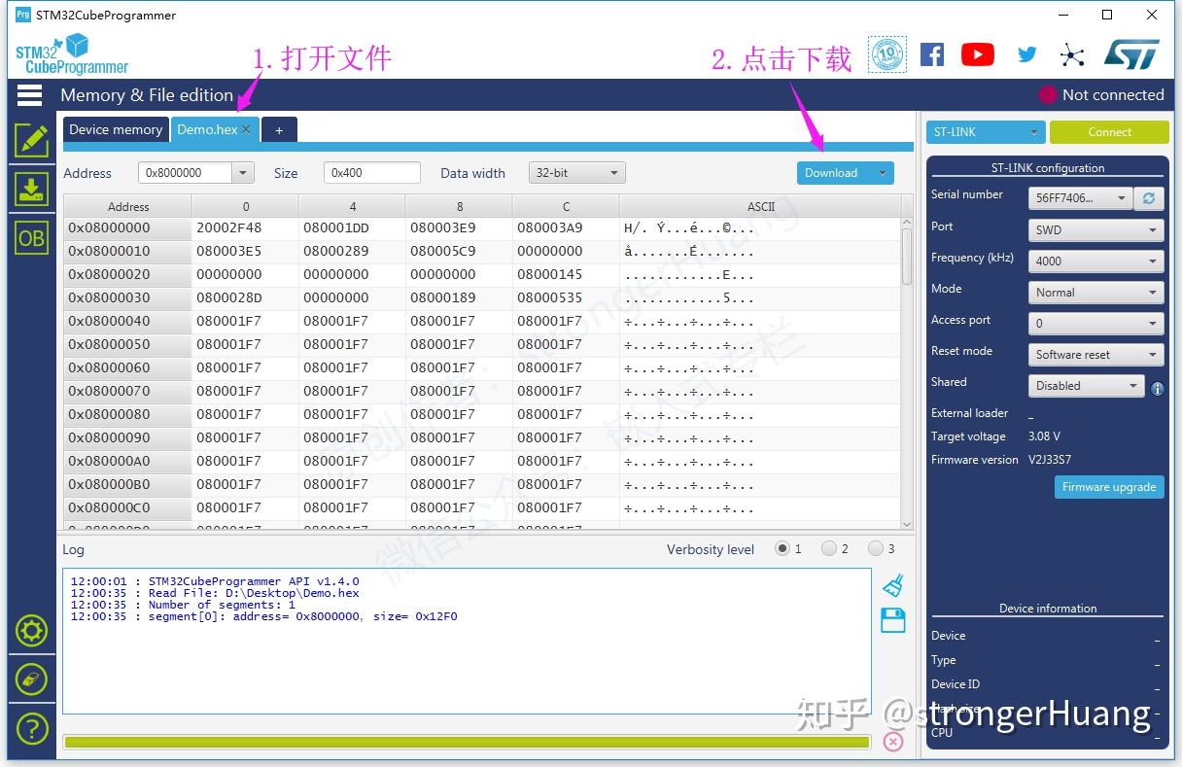Screen dimensions: 1182x767
Task: Select verbosity level 3 radio button
Action: tap(876, 548)
